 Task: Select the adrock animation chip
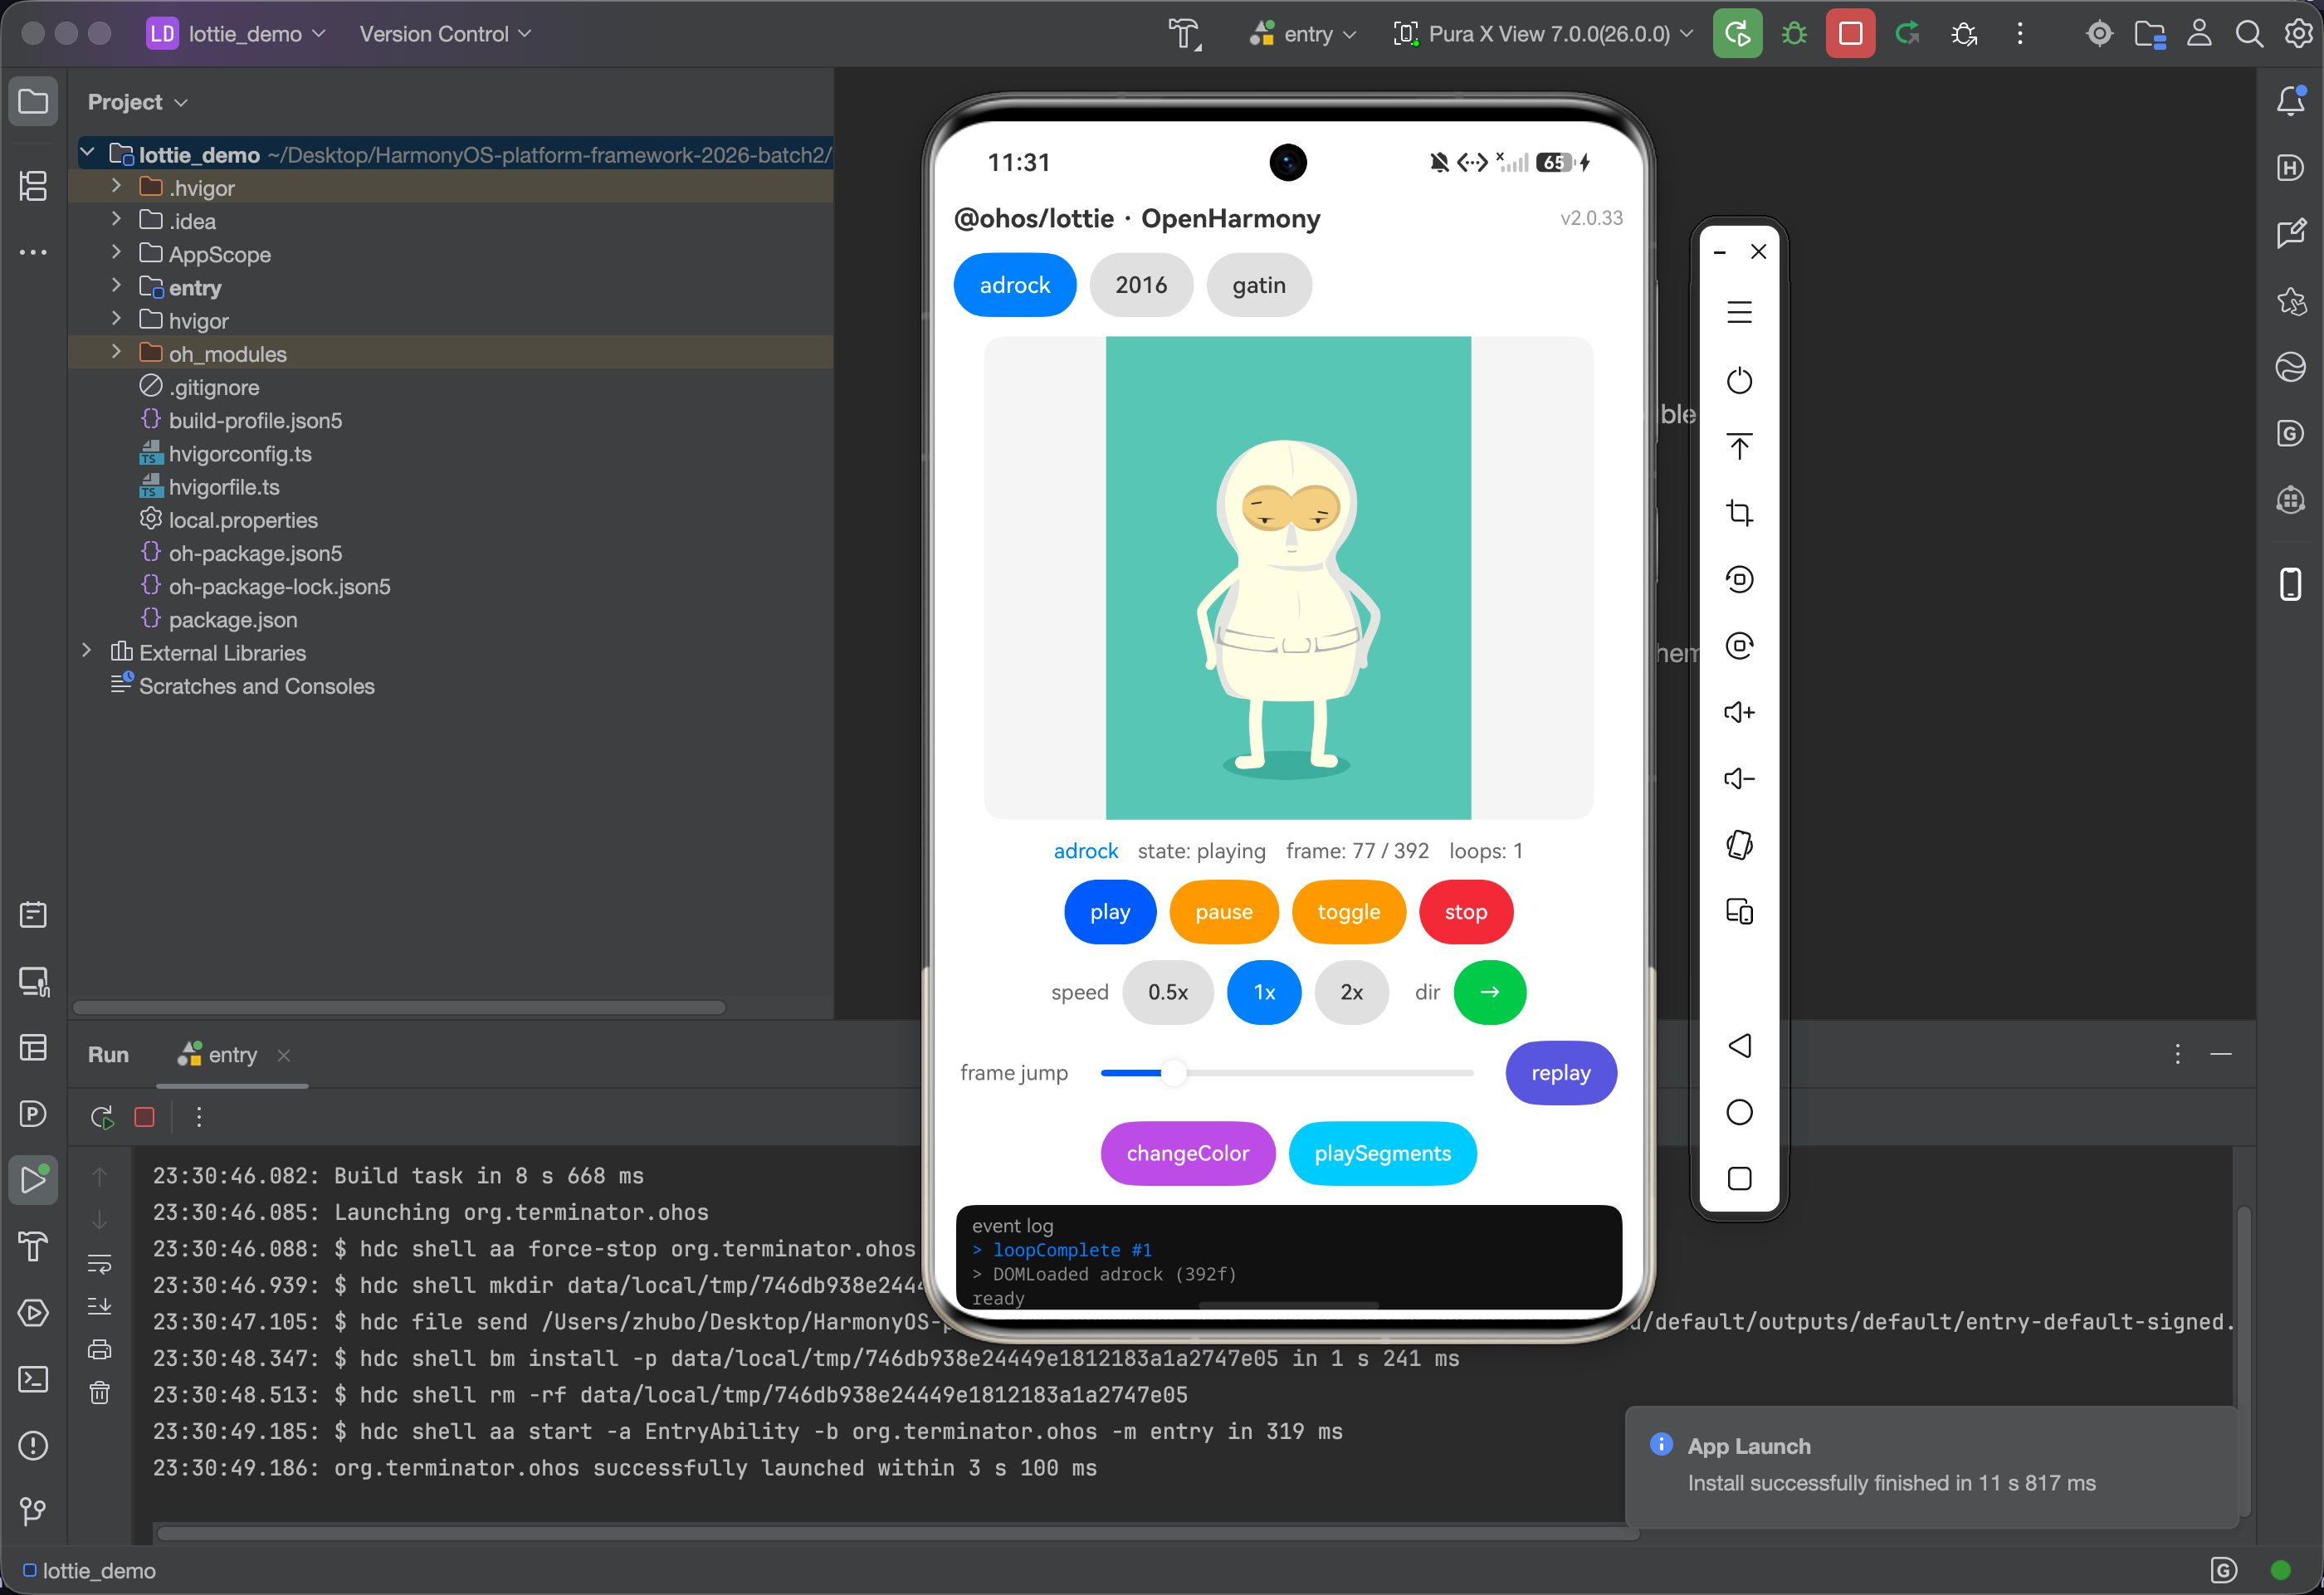point(1015,285)
